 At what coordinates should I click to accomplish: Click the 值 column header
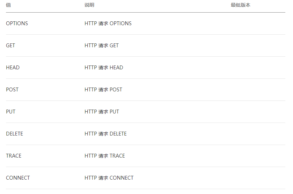click(x=8, y=5)
